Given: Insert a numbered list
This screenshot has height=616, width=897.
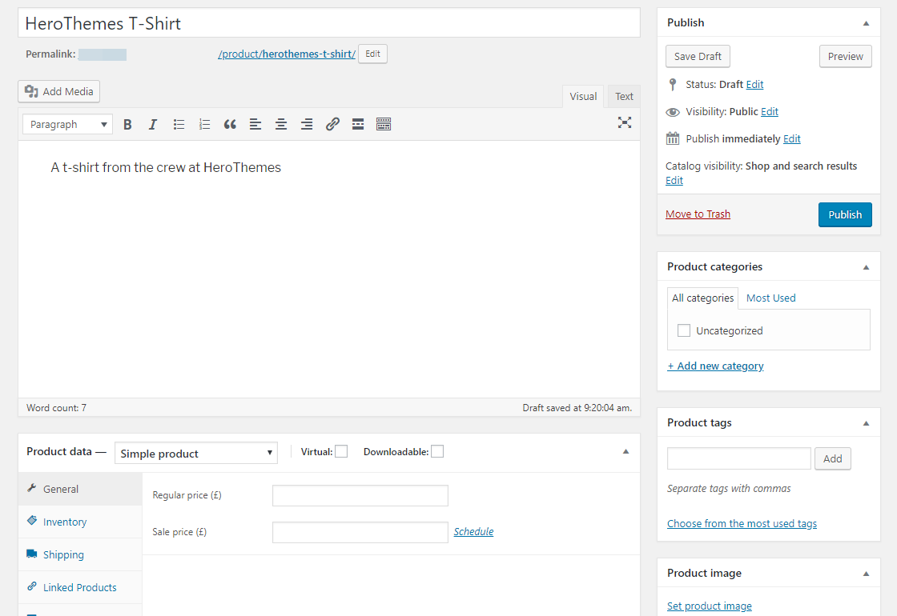Looking at the screenshot, I should (204, 124).
